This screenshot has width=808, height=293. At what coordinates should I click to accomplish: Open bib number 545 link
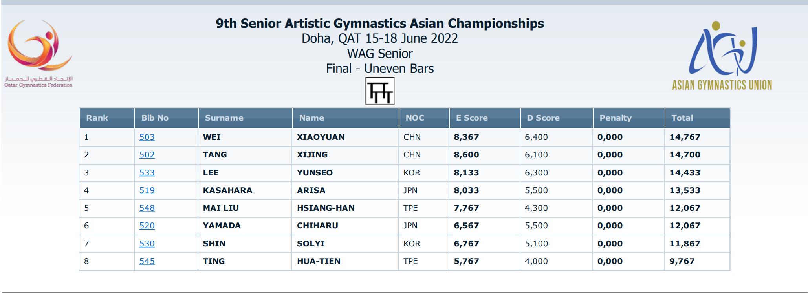pos(147,261)
